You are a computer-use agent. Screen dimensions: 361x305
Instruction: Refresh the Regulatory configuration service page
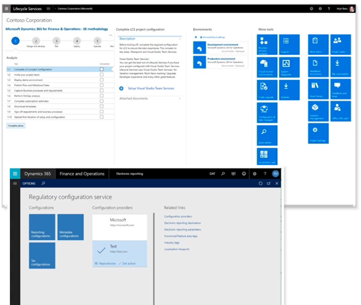click(x=260, y=183)
